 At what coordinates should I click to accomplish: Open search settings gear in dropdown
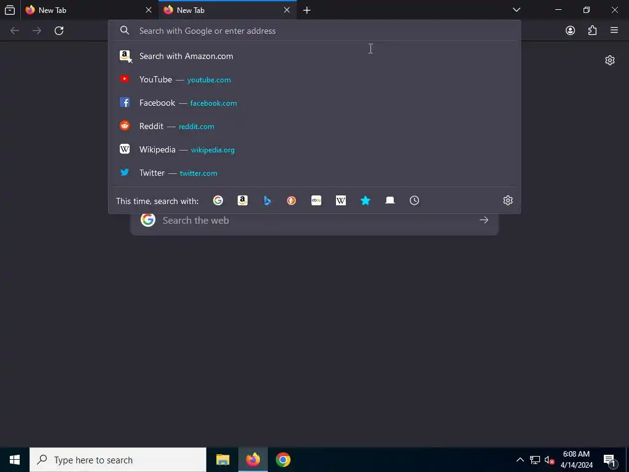(508, 200)
